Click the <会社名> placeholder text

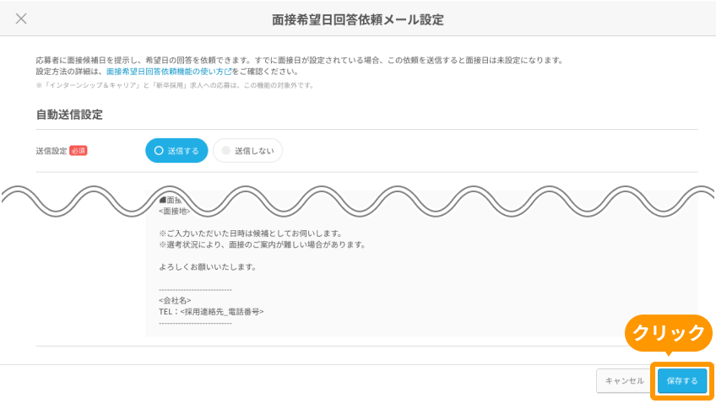point(175,300)
